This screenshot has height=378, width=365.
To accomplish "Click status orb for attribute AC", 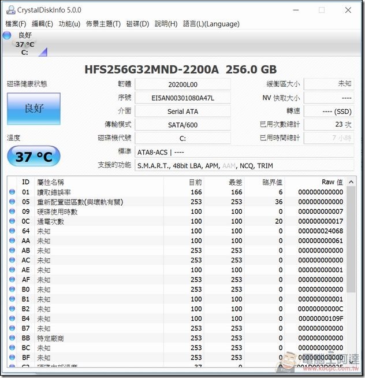I will coord(12,260).
